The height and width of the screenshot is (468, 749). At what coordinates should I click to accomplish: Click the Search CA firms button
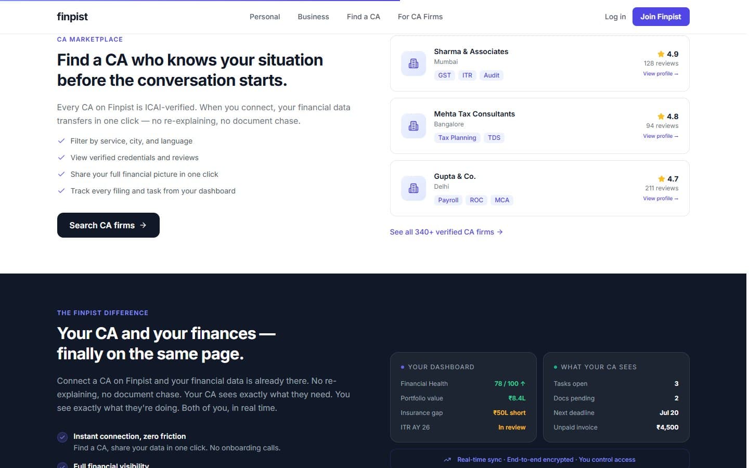(108, 225)
